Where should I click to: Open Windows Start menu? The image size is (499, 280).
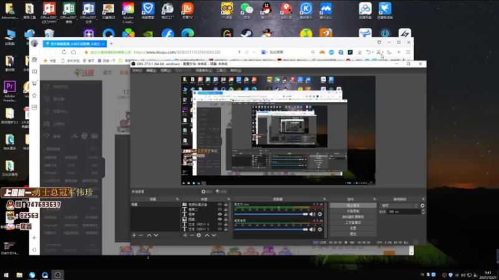click(x=6, y=275)
